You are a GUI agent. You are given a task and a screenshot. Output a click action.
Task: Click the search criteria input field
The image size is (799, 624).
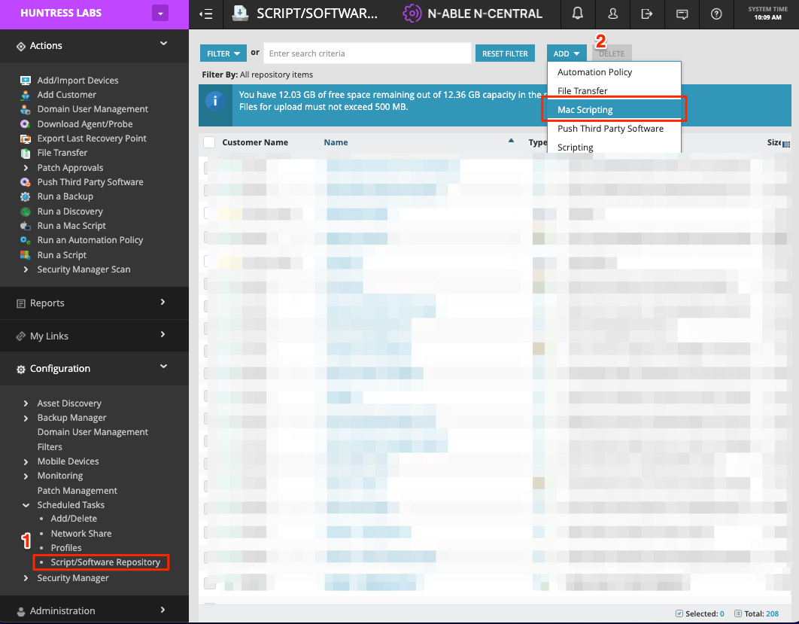367,53
